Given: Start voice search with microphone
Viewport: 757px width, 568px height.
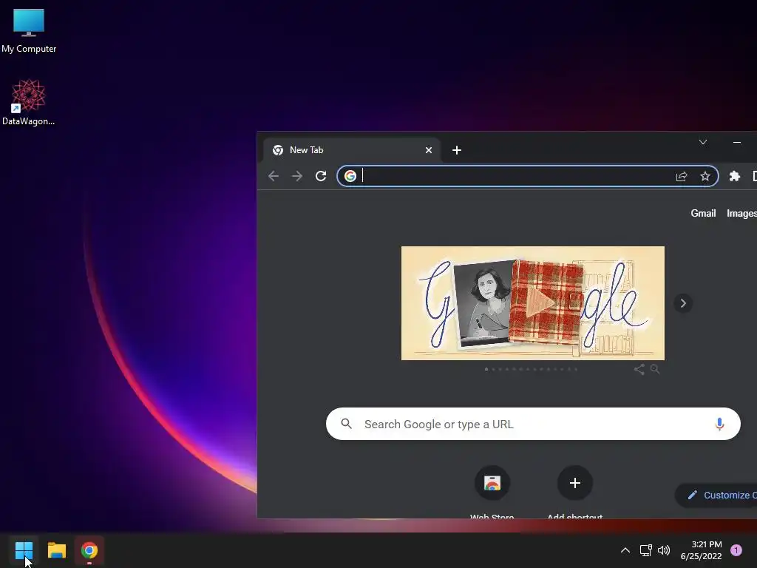Looking at the screenshot, I should (x=719, y=424).
